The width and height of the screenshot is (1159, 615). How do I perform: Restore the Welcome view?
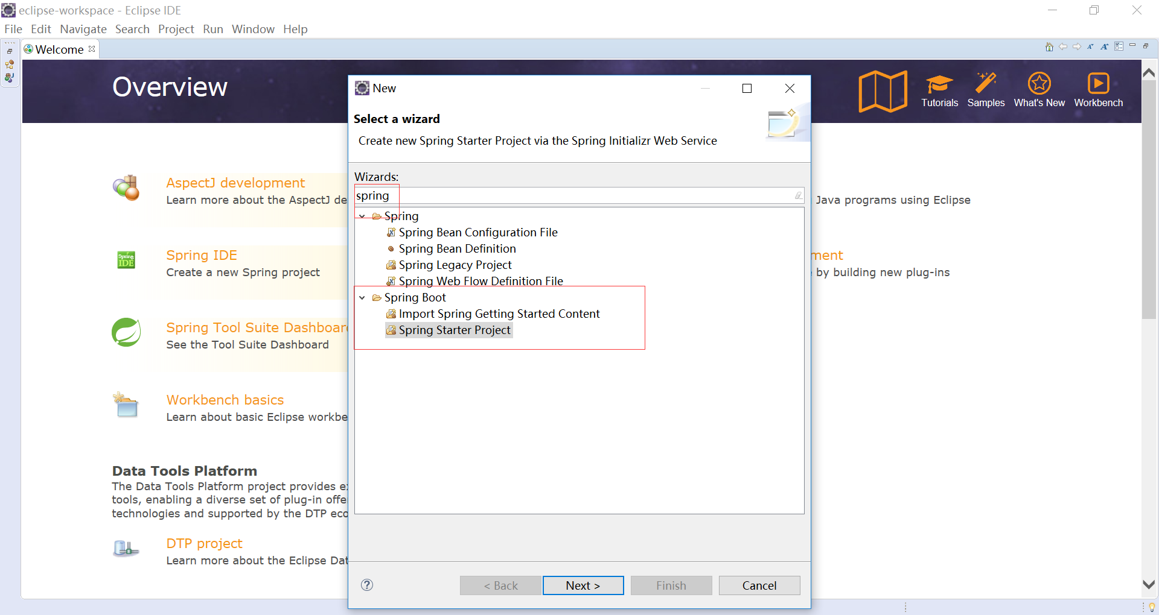click(x=1146, y=46)
